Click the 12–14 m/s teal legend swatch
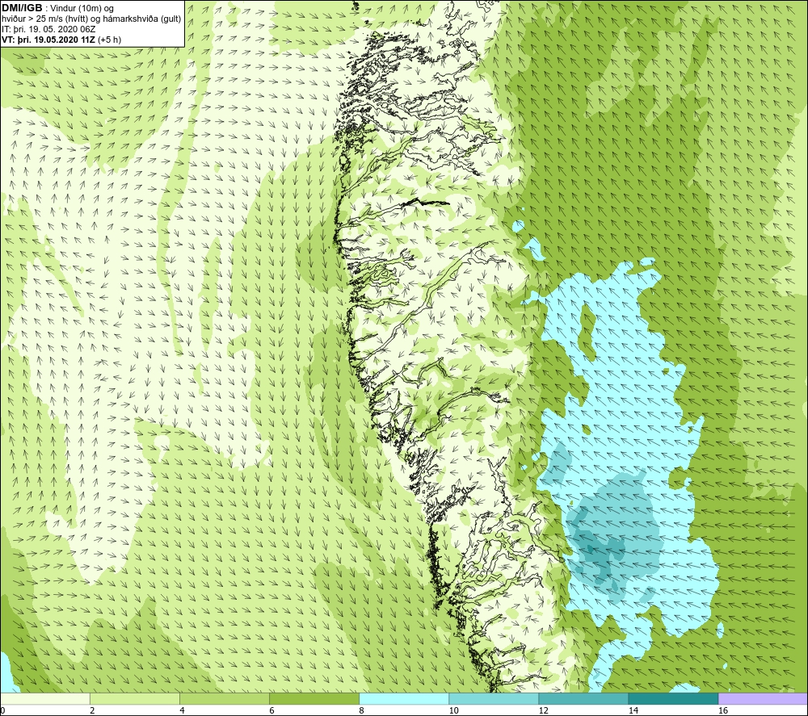808x716 pixels. tap(583, 698)
